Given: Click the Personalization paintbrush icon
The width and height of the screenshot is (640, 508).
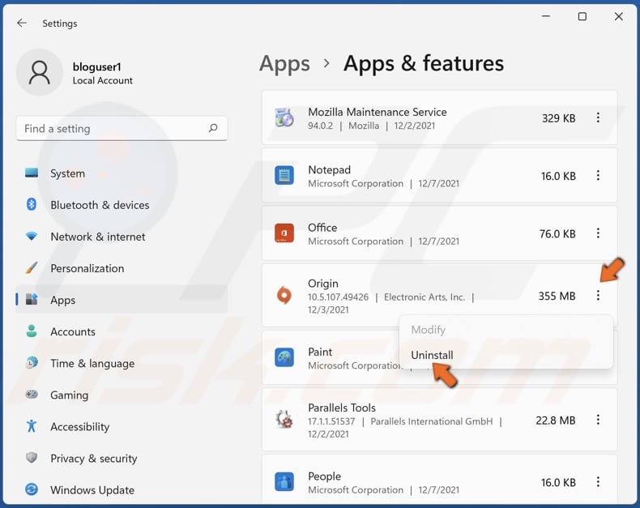Looking at the screenshot, I should (32, 268).
